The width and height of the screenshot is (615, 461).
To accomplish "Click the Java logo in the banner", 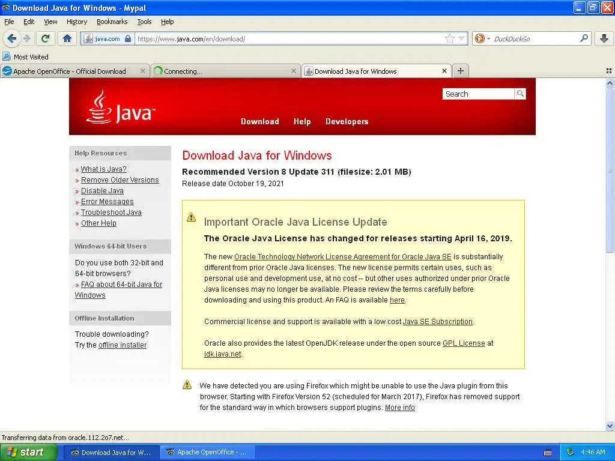I will coord(120,107).
